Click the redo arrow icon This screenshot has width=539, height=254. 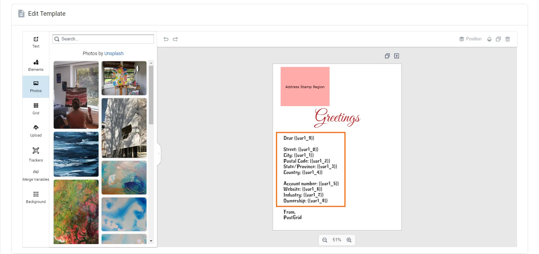tap(175, 39)
